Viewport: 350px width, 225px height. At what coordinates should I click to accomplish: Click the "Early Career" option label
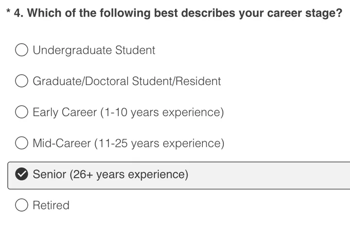65,112
